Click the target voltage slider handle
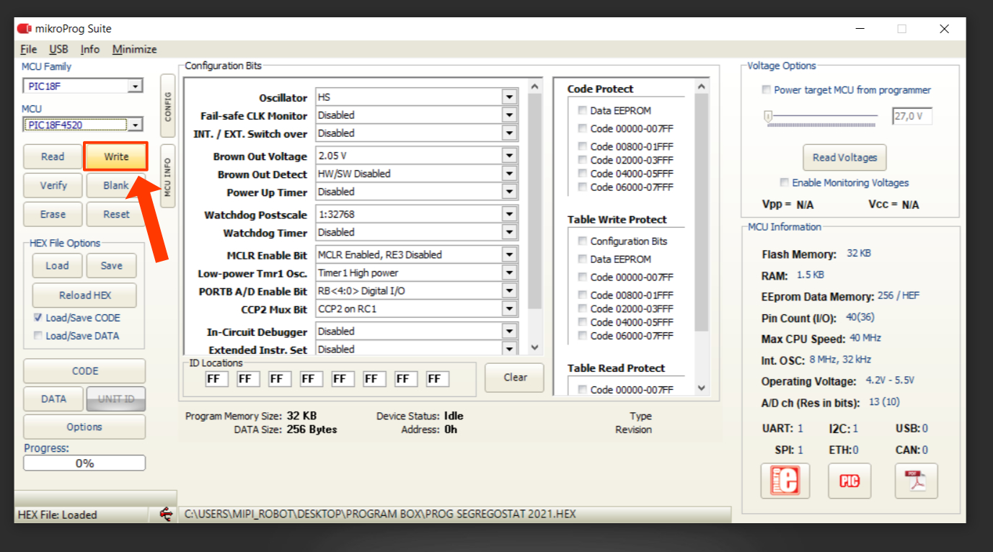 (x=768, y=115)
